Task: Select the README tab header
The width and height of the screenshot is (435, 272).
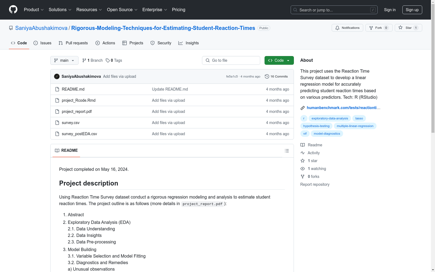Action: point(66,151)
